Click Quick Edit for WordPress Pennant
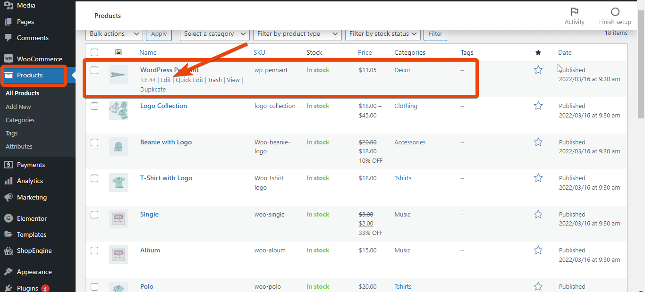The width and height of the screenshot is (645, 292). click(189, 80)
